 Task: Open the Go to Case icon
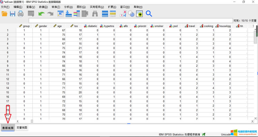click(x=61, y=14)
